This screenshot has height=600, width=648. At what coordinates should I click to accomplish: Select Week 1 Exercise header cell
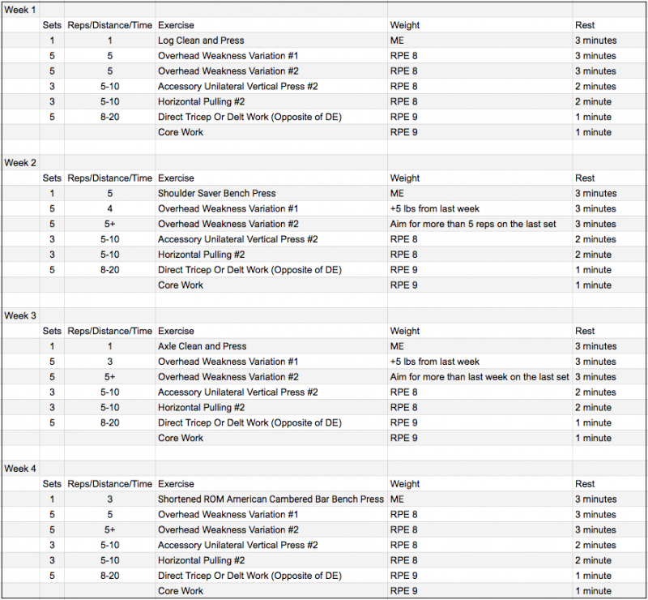pyautogui.click(x=271, y=25)
